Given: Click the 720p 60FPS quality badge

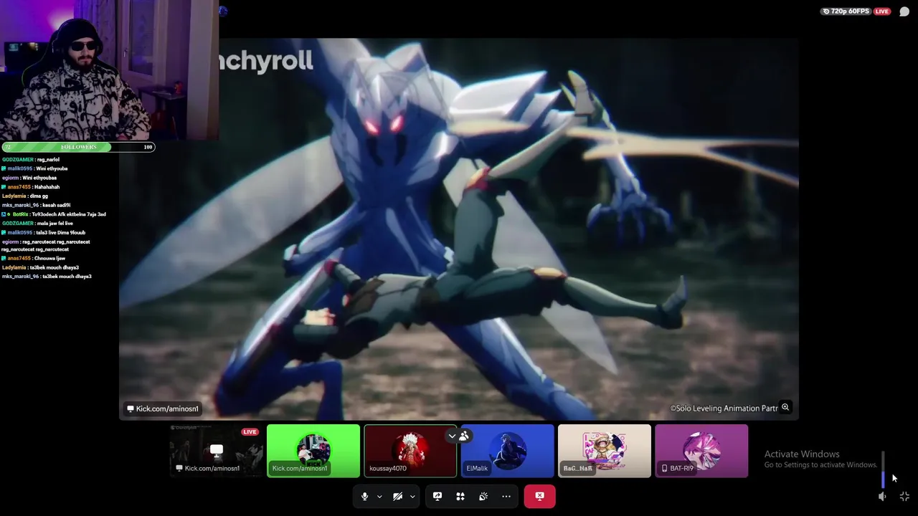Looking at the screenshot, I should 846,11.
